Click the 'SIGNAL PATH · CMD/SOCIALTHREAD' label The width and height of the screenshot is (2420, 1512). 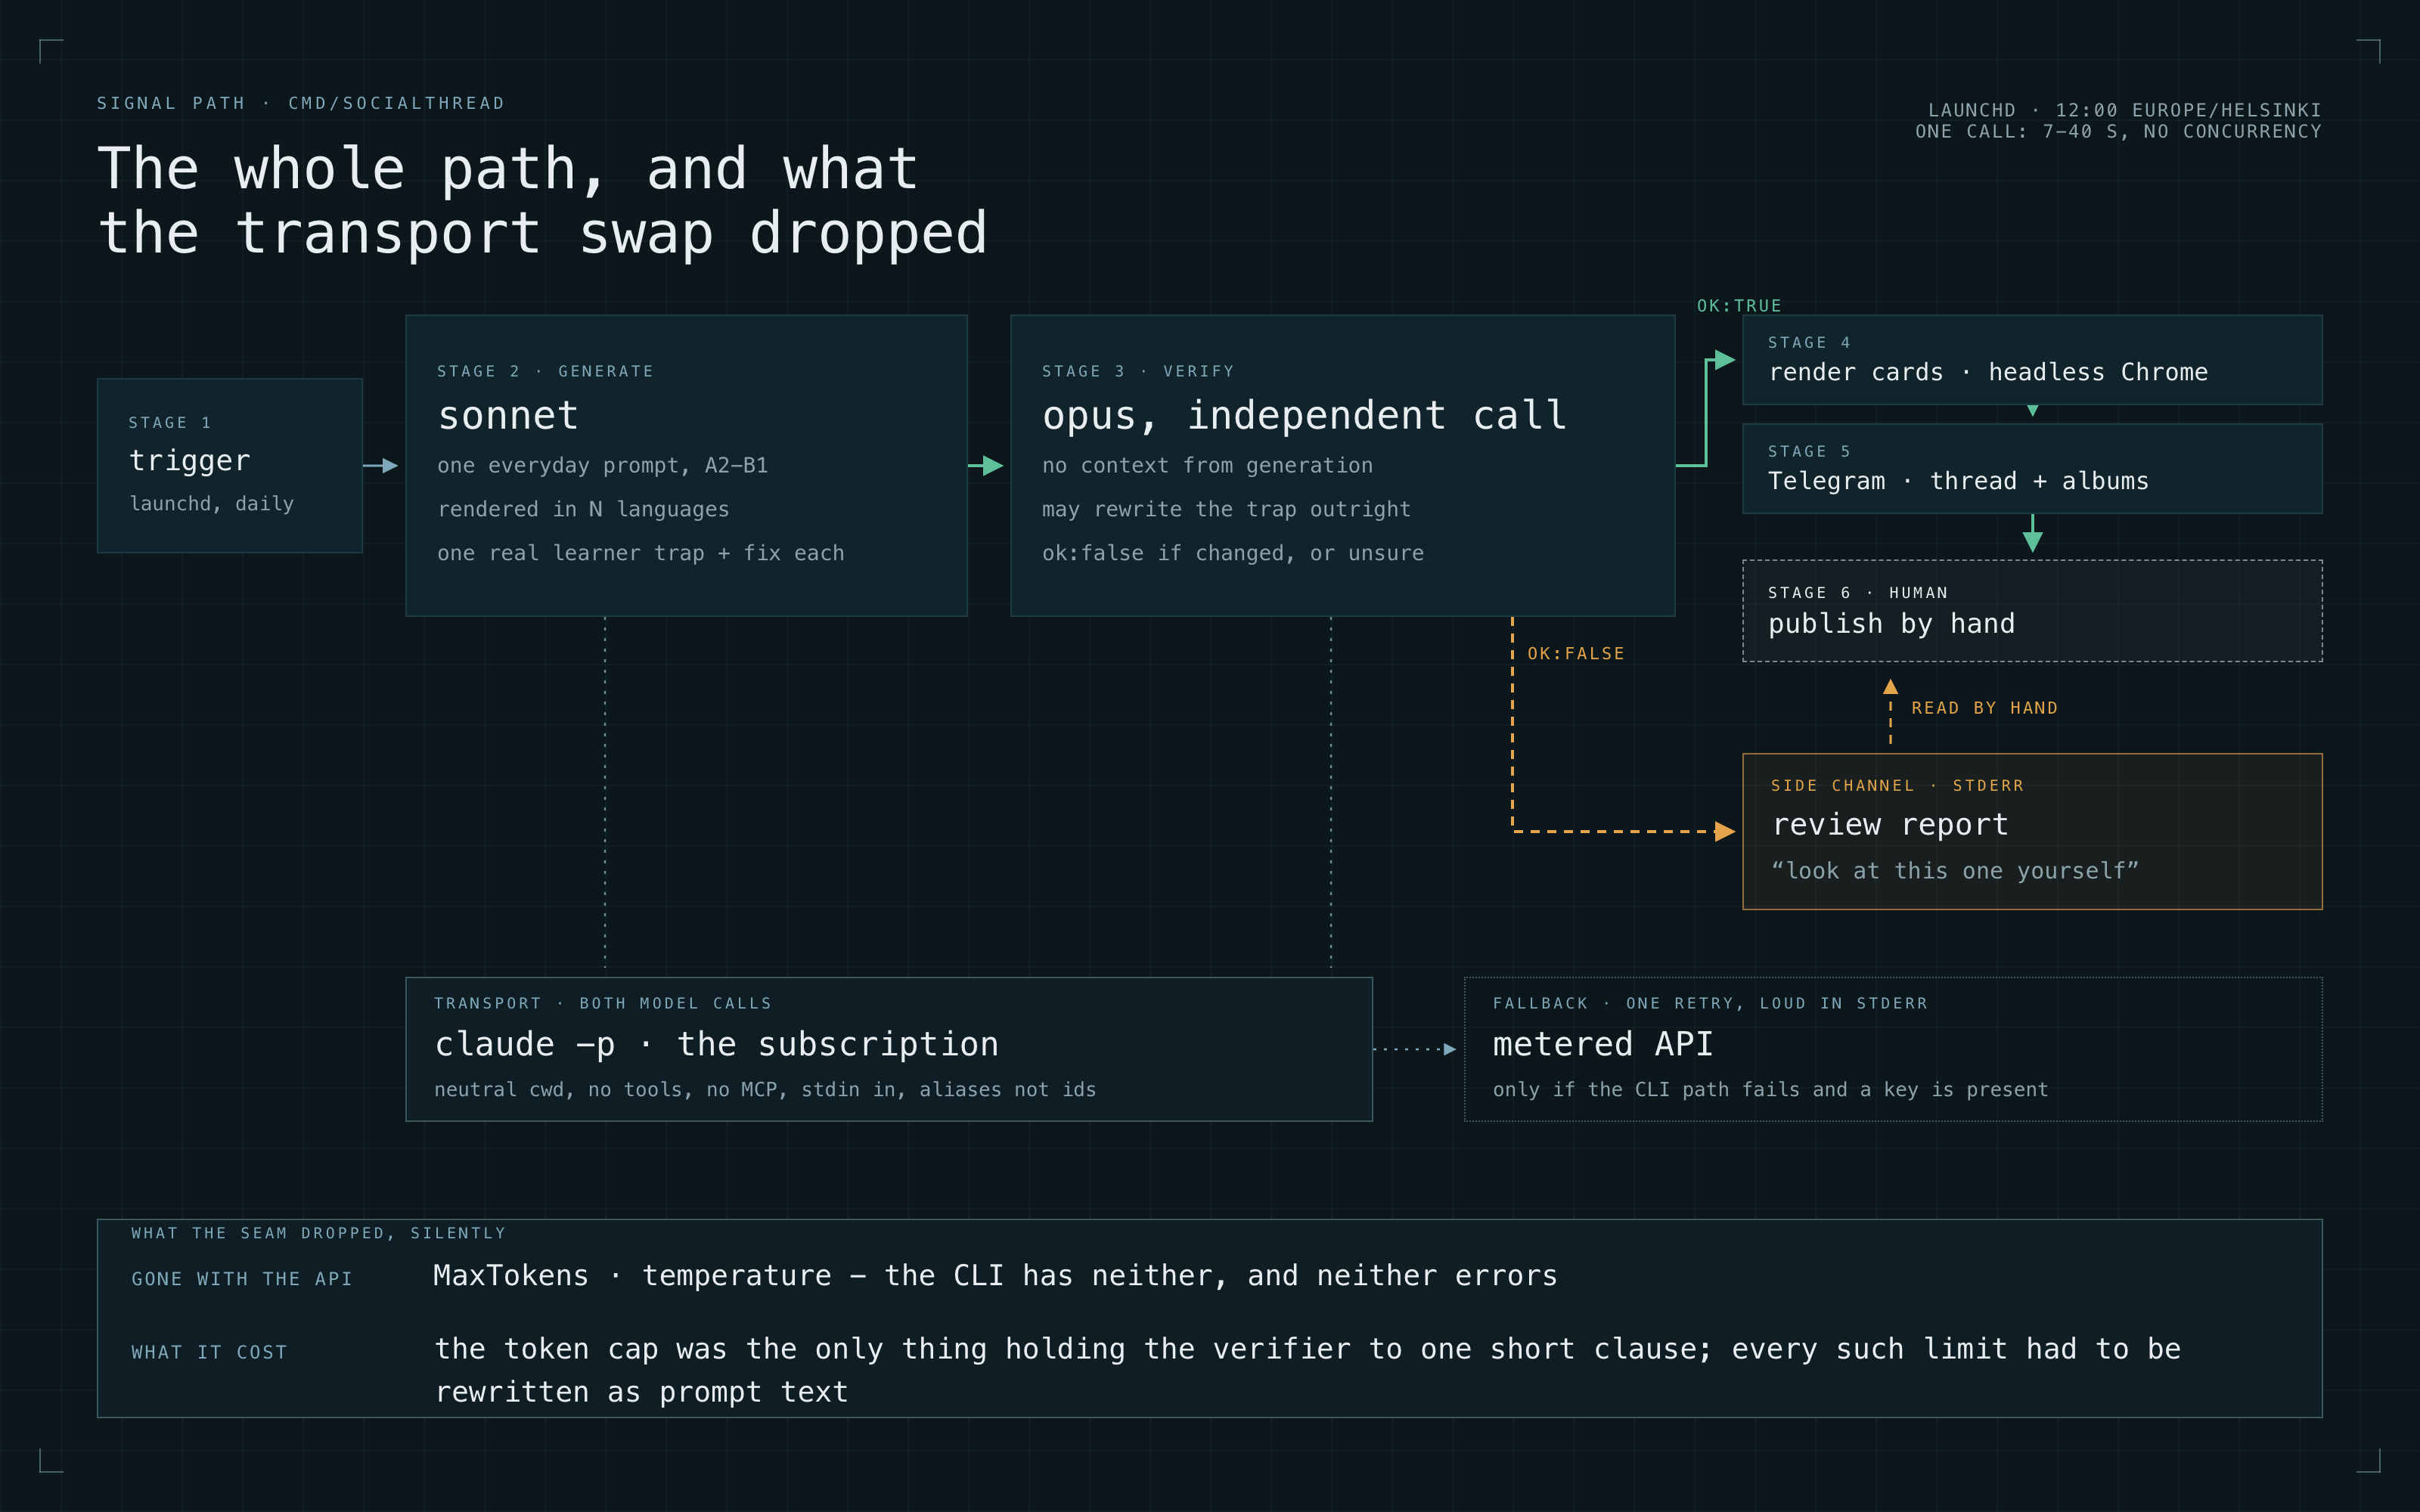tap(300, 103)
